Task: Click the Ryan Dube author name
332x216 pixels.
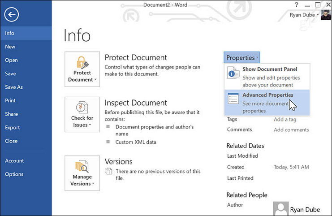Action: tap(305, 210)
